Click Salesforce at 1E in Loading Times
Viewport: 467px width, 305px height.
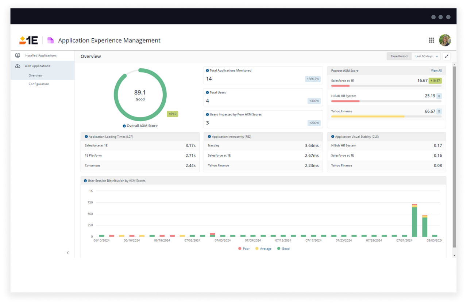140,145
